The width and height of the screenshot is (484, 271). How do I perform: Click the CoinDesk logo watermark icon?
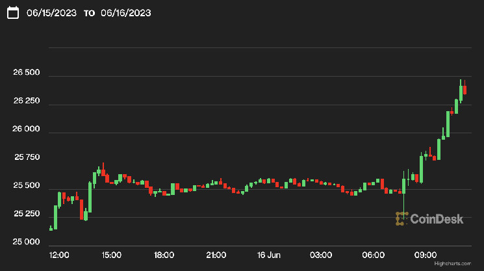401,219
